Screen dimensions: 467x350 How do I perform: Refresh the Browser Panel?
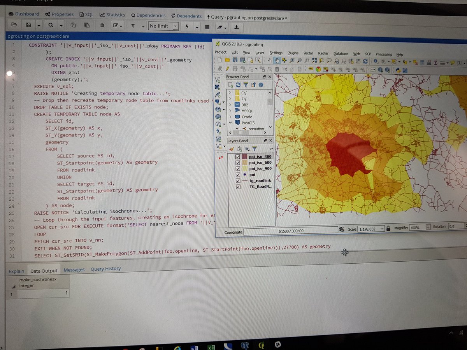click(x=238, y=84)
